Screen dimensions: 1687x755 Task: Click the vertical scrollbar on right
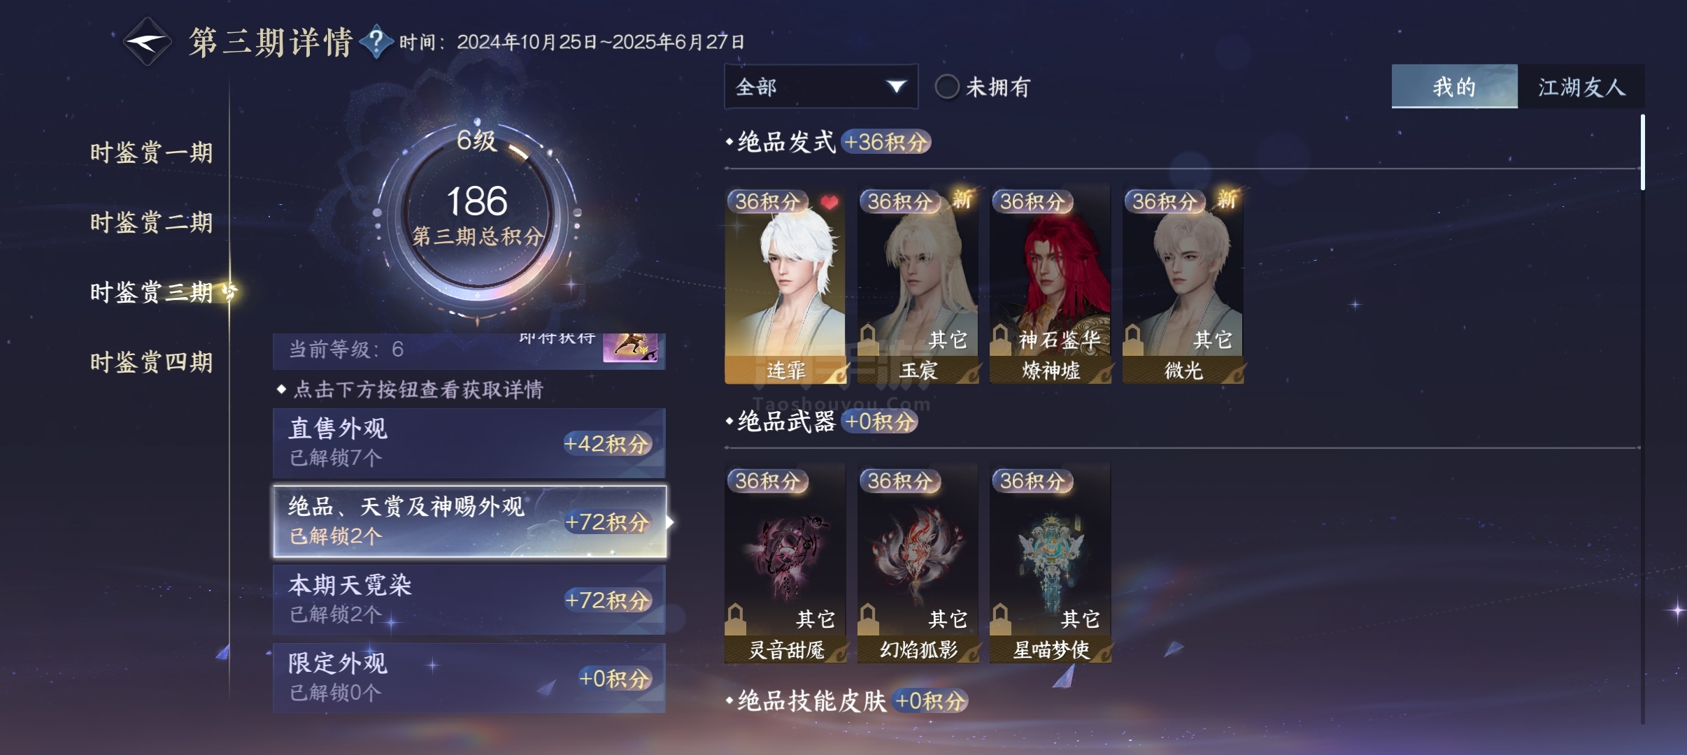(1642, 152)
